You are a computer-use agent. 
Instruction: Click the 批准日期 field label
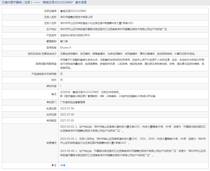pos(51,108)
